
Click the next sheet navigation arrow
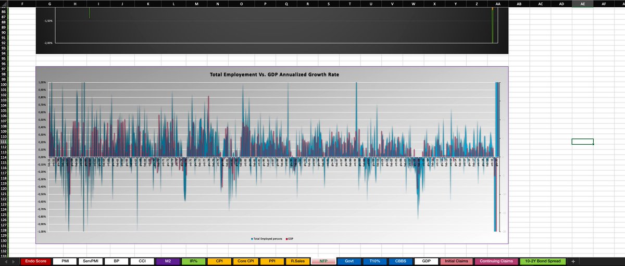coord(13,261)
